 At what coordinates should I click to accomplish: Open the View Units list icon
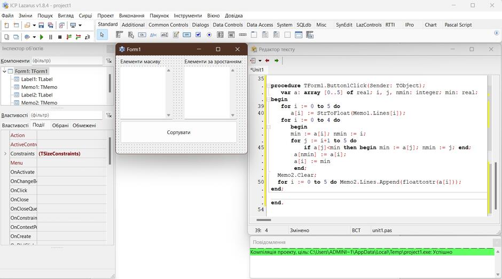coord(6,37)
